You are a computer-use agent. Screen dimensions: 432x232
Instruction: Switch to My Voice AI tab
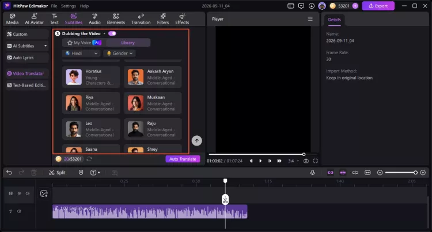(x=84, y=43)
